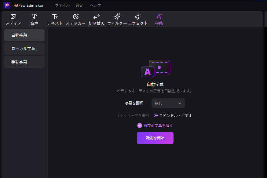Open the 設定 menu
267x178 pixels.
[x=79, y=5]
